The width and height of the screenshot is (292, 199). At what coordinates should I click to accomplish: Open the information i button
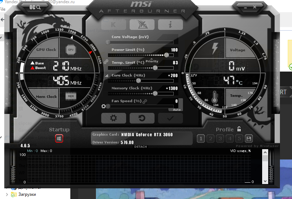coord(171,25)
